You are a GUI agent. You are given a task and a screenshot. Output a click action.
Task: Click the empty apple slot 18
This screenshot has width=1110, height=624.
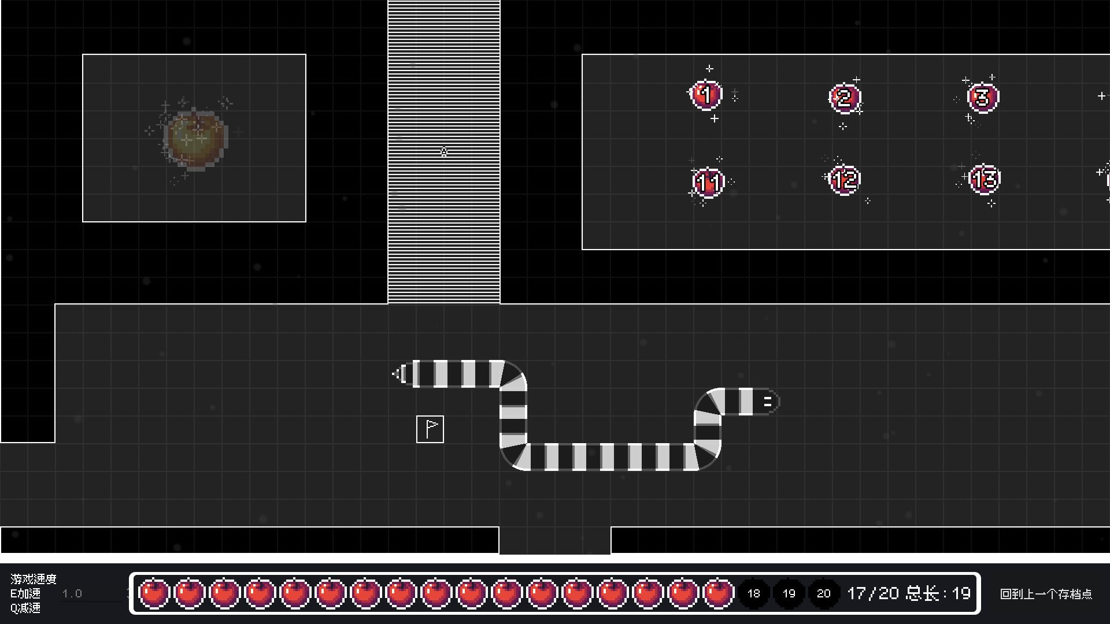[x=753, y=593]
